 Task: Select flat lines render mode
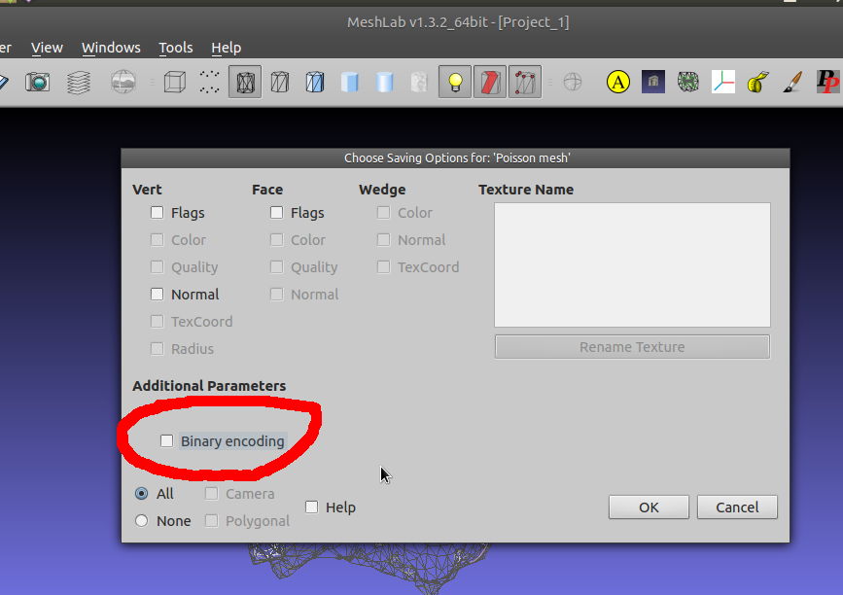click(315, 83)
